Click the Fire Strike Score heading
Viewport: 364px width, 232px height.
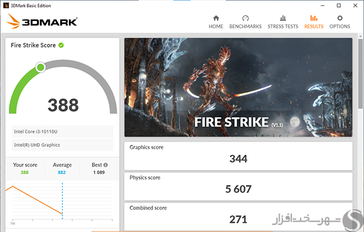point(33,45)
